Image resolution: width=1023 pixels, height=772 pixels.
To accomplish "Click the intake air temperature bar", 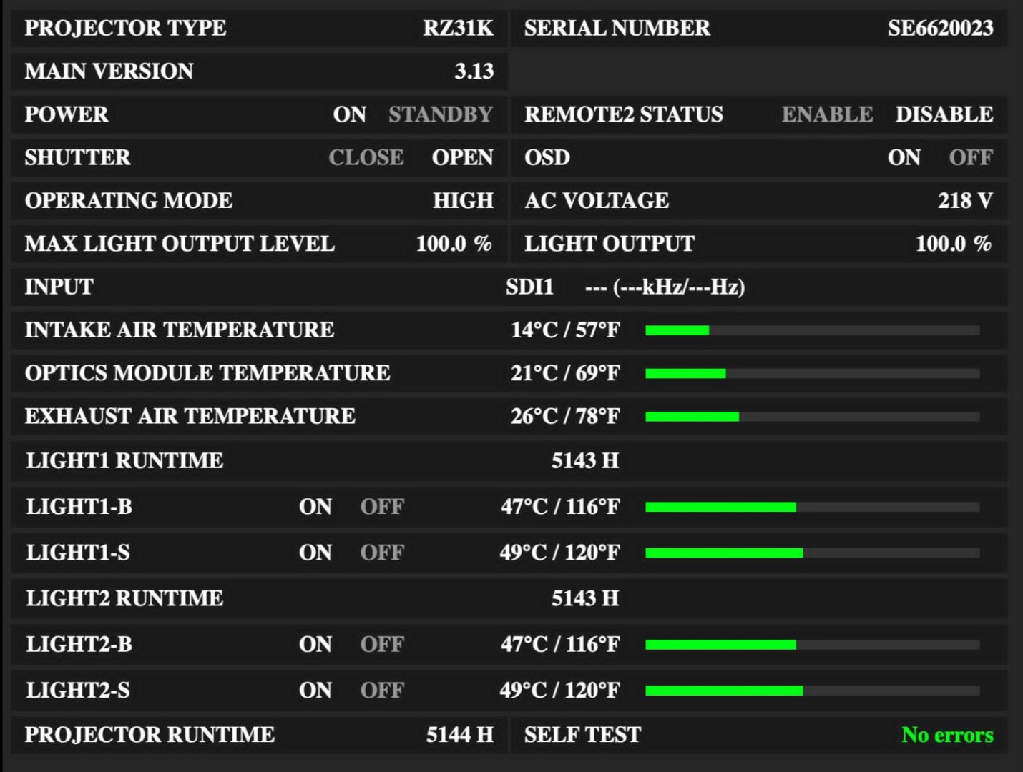I will [x=812, y=330].
